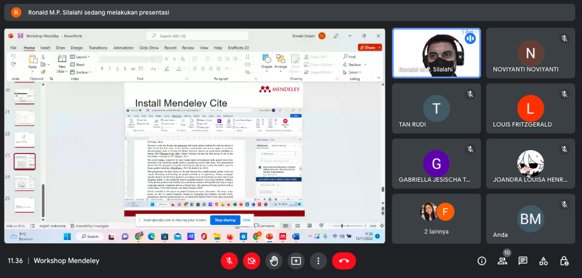Viewport: 582px width, 278px height.
Task: Collapse the ribbon with the chevron
Action: pyautogui.click(x=379, y=78)
